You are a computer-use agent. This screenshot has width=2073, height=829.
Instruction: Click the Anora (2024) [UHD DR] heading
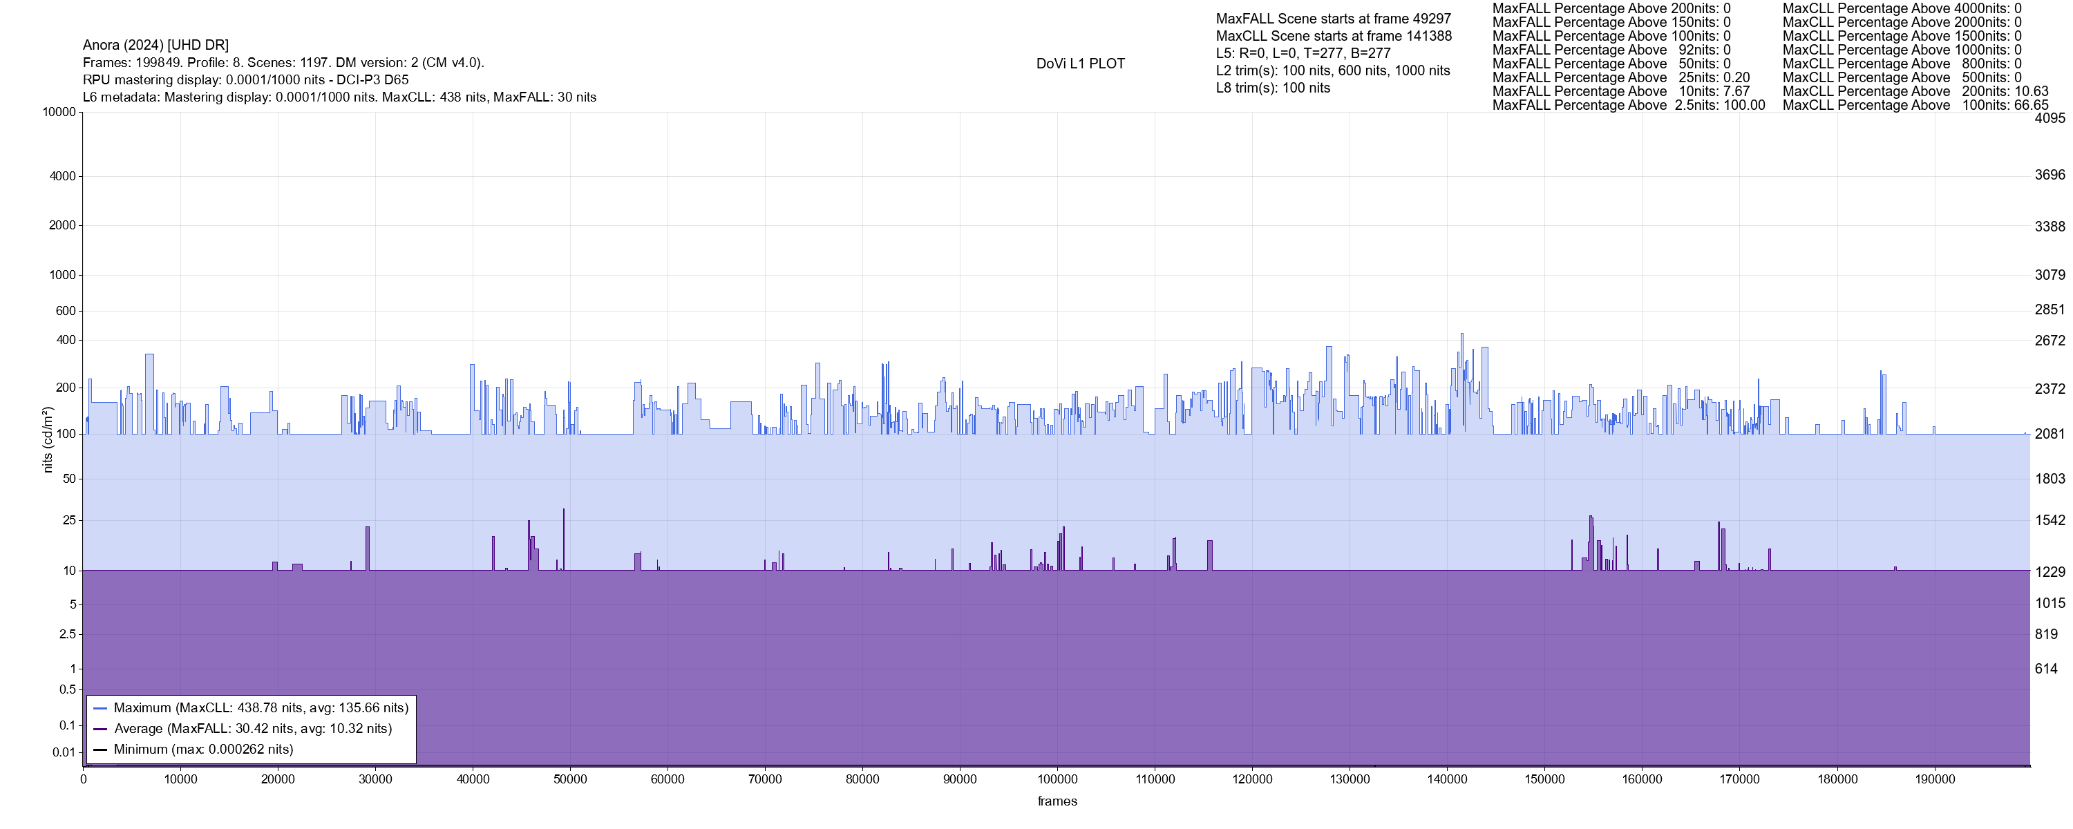coord(155,45)
